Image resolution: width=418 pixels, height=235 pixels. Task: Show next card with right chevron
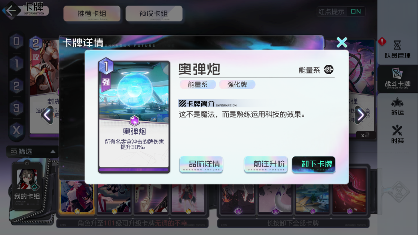click(360, 115)
